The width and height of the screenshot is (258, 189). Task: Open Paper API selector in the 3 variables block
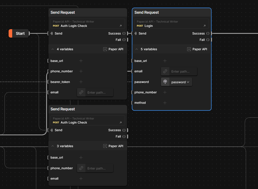point(113,146)
